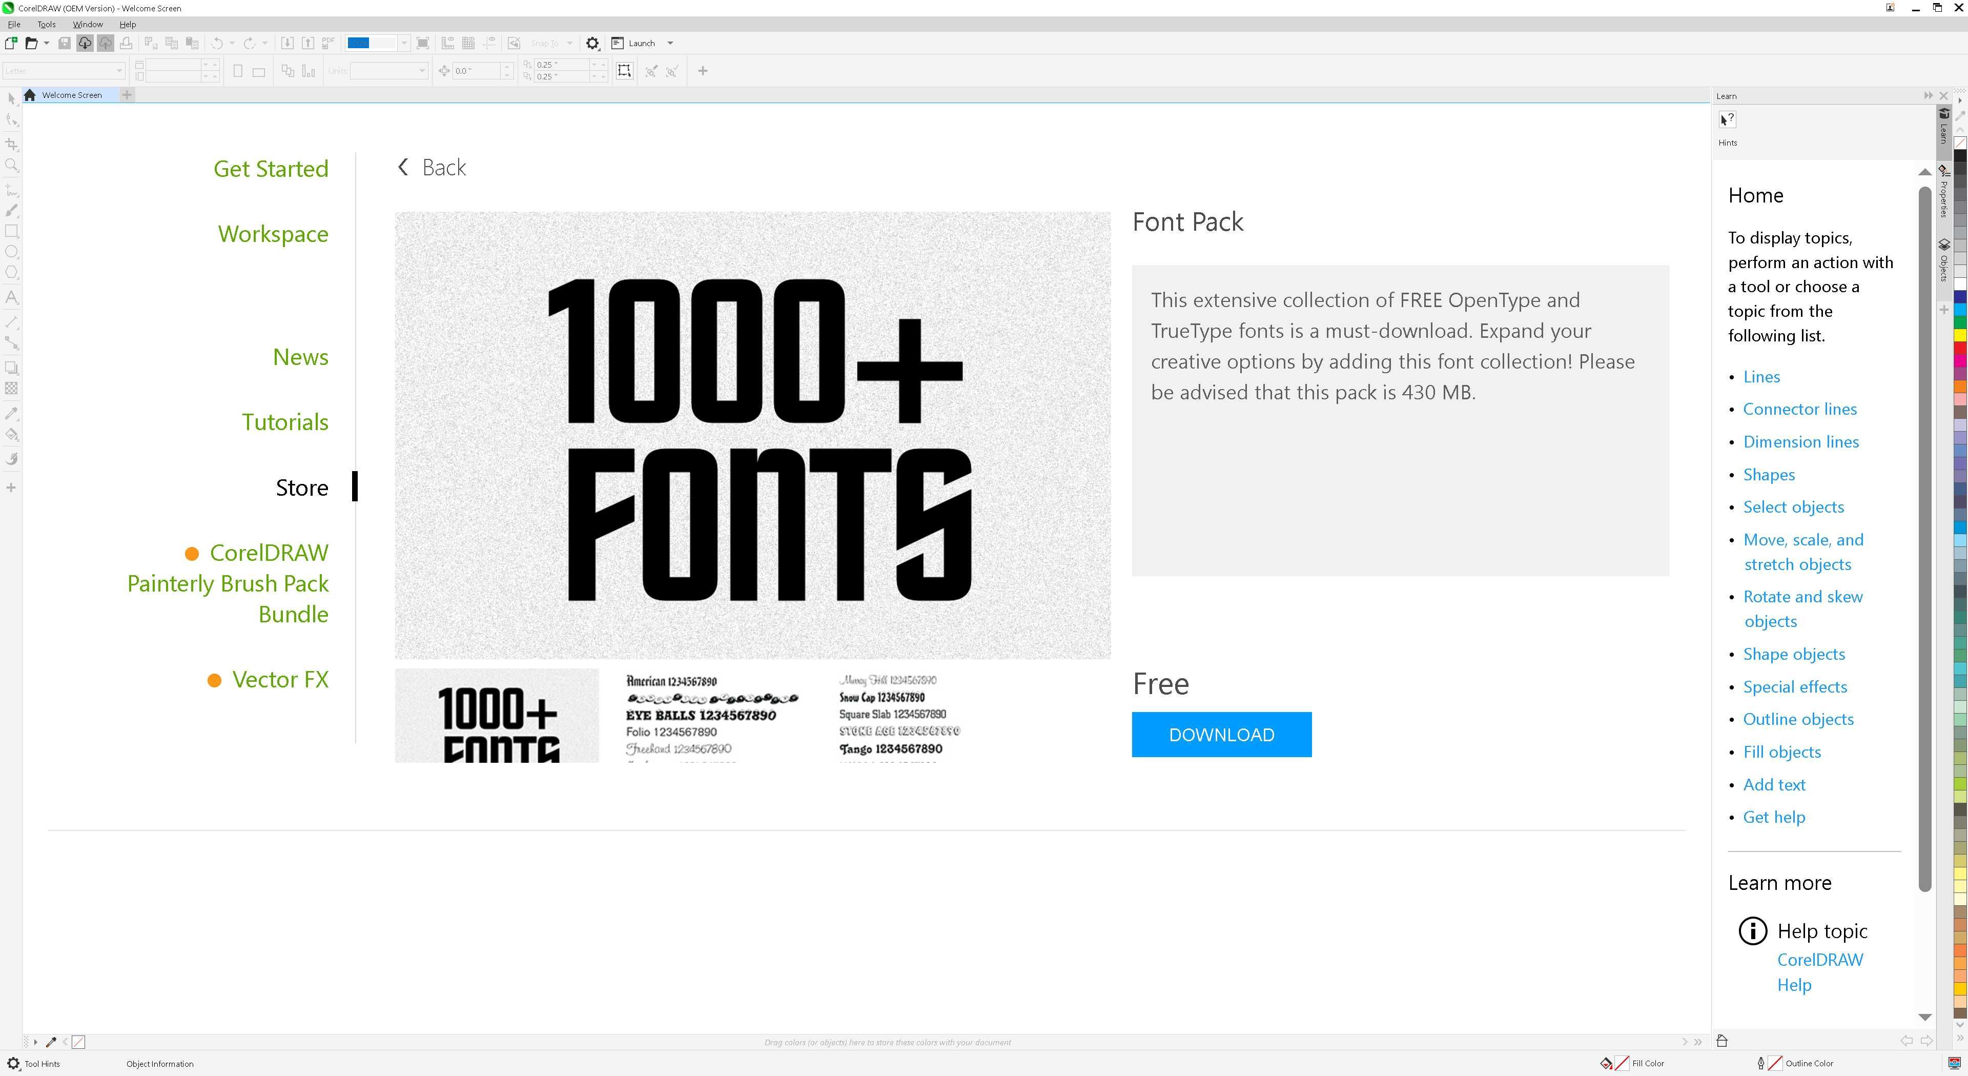Open the Options gear icon
Image resolution: width=1968 pixels, height=1076 pixels.
(592, 44)
